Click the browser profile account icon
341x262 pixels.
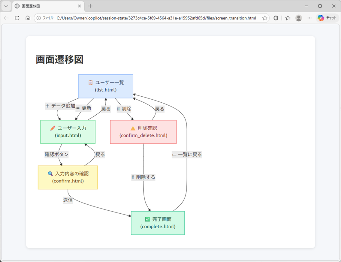[299, 18]
